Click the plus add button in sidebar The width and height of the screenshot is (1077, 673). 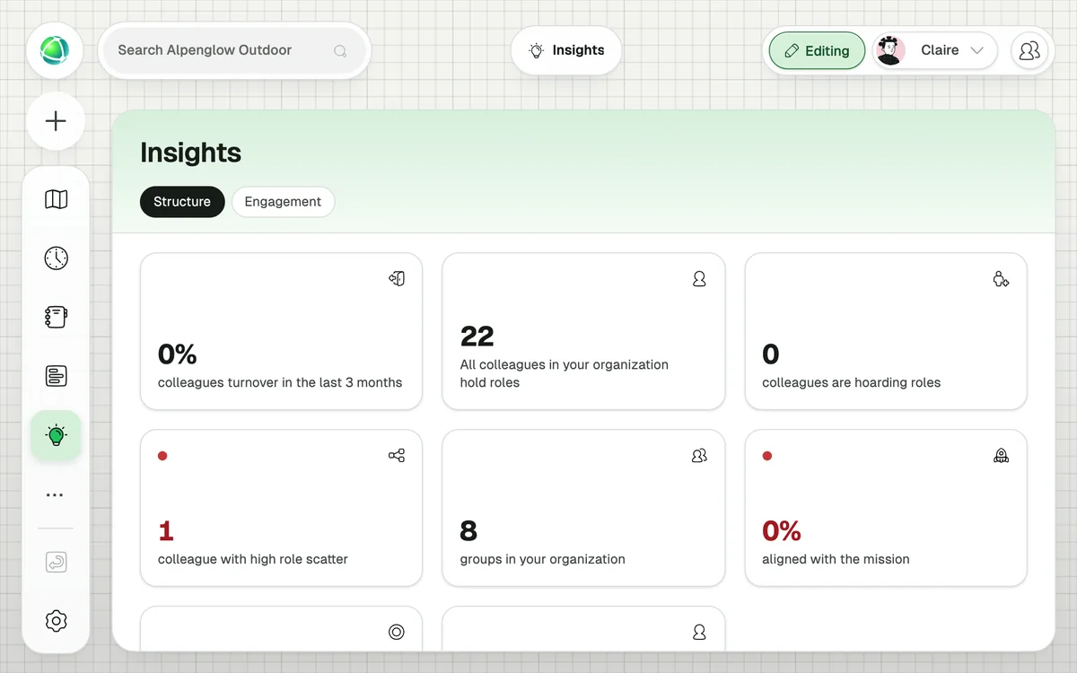click(56, 121)
